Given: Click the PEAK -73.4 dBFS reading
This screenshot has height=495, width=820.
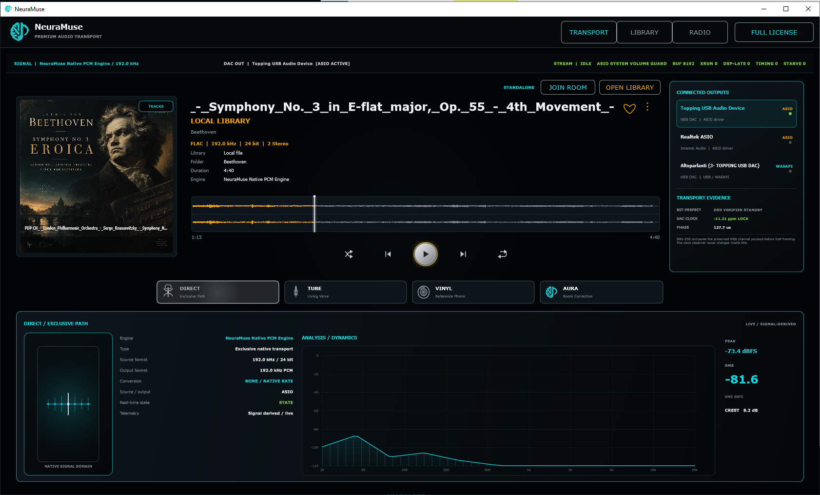Looking at the screenshot, I should click(741, 351).
